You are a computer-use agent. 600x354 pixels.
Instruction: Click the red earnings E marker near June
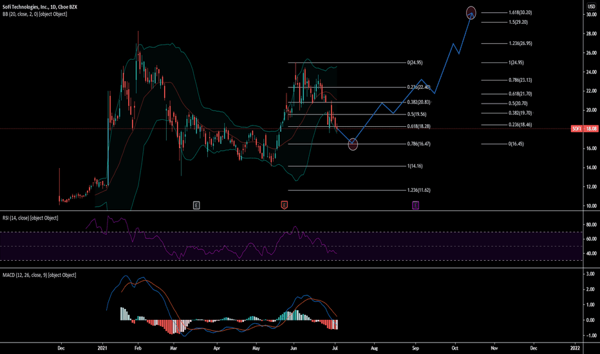click(285, 205)
